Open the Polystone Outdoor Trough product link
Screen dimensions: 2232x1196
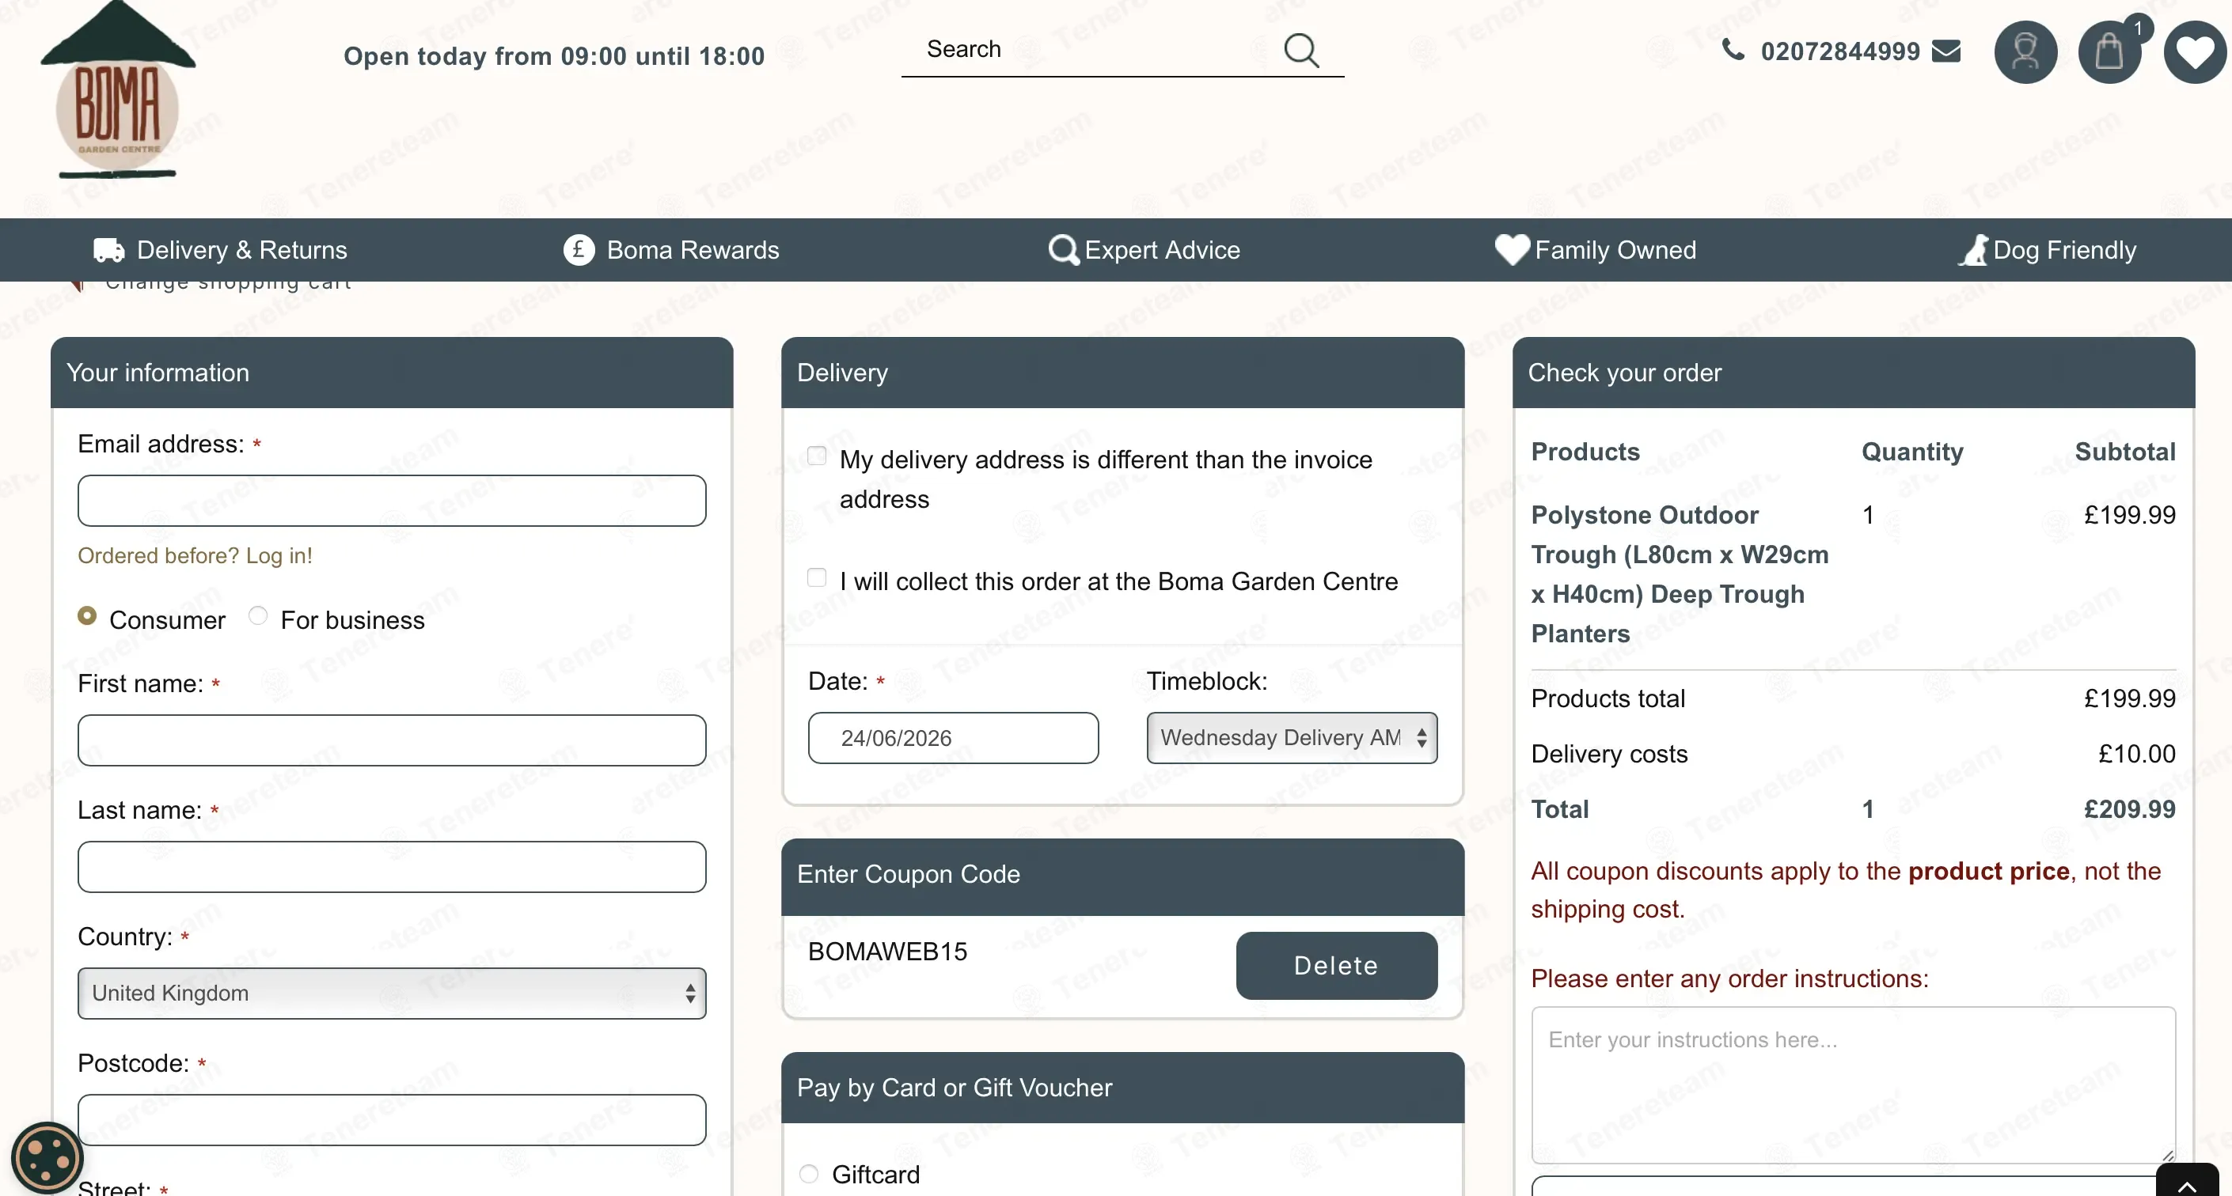coord(1680,574)
